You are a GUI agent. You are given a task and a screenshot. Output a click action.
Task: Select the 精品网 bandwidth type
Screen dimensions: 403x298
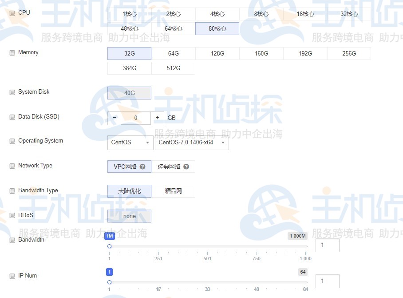pyautogui.click(x=173, y=191)
